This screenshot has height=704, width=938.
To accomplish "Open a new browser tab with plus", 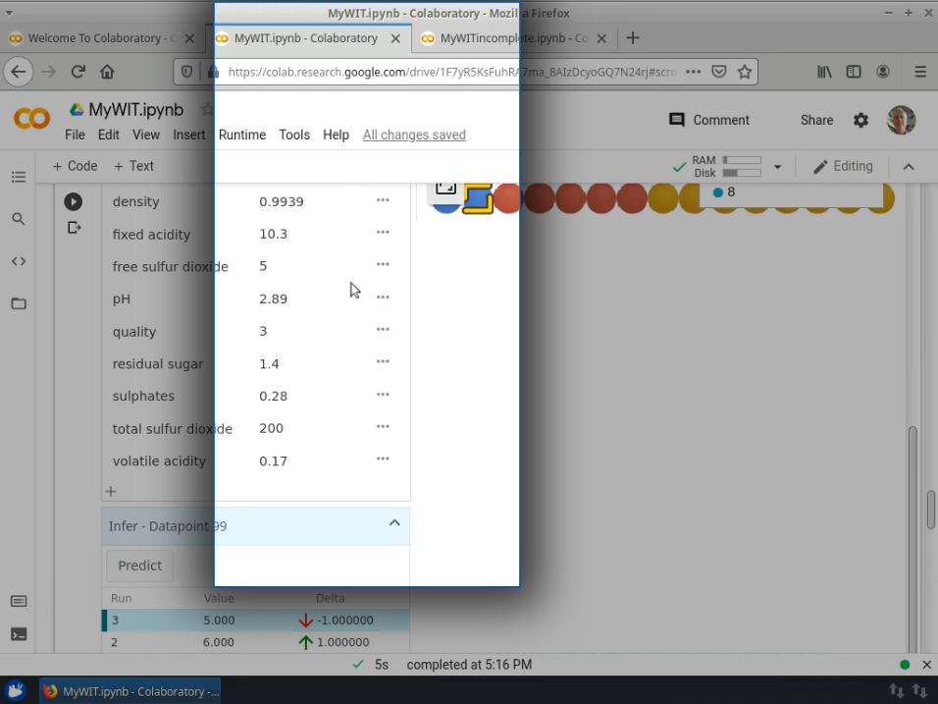I will pos(632,38).
